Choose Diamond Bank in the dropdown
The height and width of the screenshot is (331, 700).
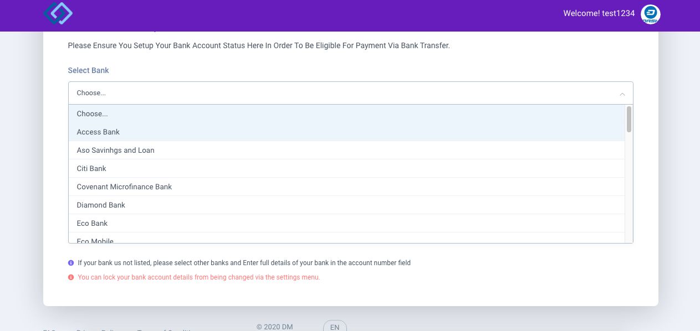(101, 205)
